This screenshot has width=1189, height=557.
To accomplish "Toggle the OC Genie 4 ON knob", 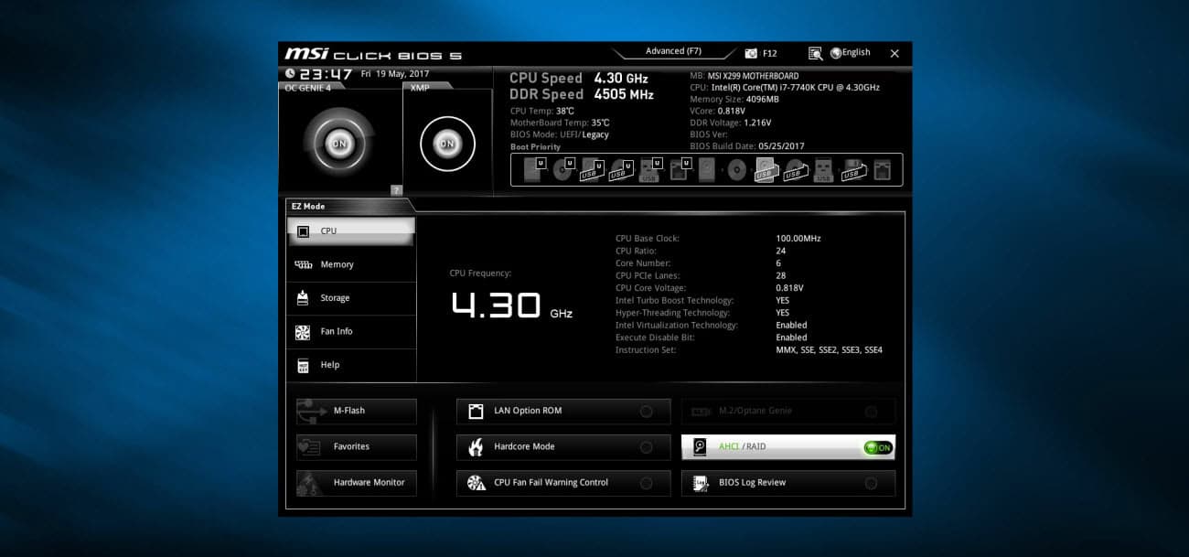I will (x=338, y=144).
